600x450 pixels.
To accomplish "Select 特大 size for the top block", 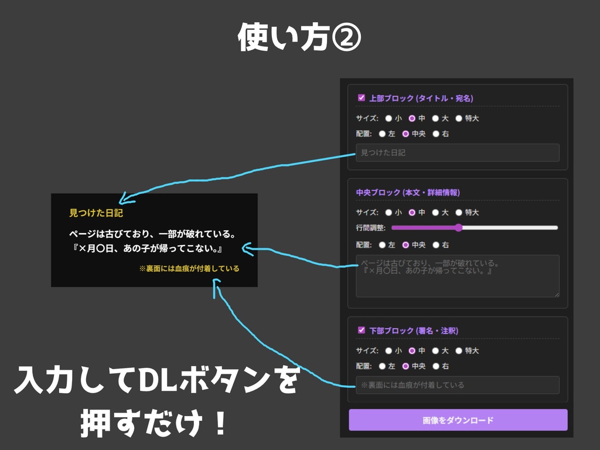I will pos(459,118).
